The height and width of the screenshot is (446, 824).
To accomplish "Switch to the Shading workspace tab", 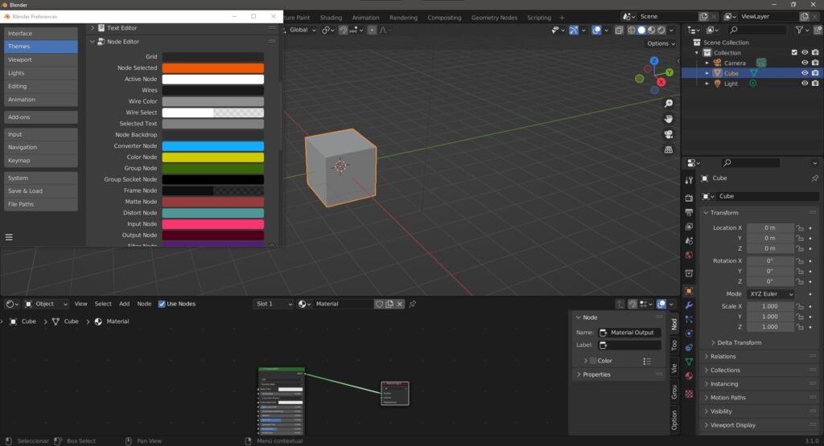I will click(331, 18).
